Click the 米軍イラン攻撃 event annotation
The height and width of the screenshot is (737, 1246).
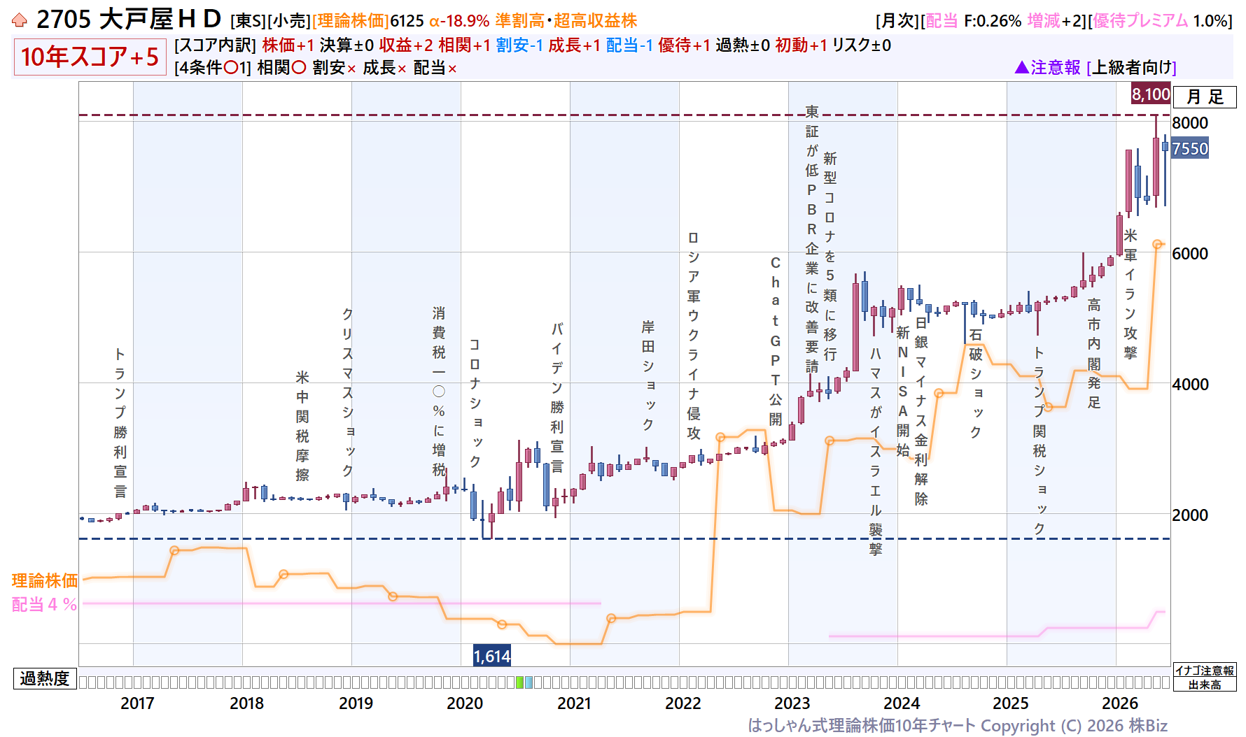pyautogui.click(x=1130, y=294)
